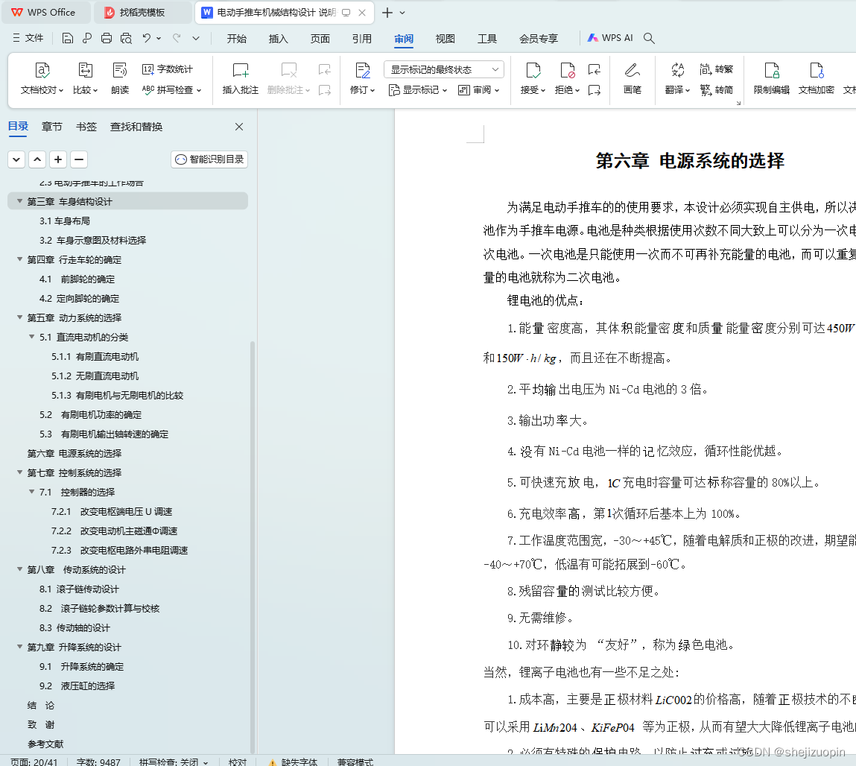Click the Redo arrow icon
The width and height of the screenshot is (856, 766).
click(177, 38)
